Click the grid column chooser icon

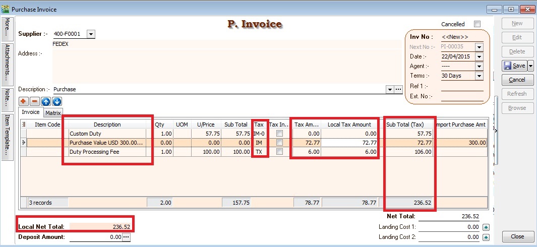[x=24, y=125]
